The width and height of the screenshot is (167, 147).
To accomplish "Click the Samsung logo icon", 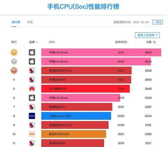I will click(32, 116).
